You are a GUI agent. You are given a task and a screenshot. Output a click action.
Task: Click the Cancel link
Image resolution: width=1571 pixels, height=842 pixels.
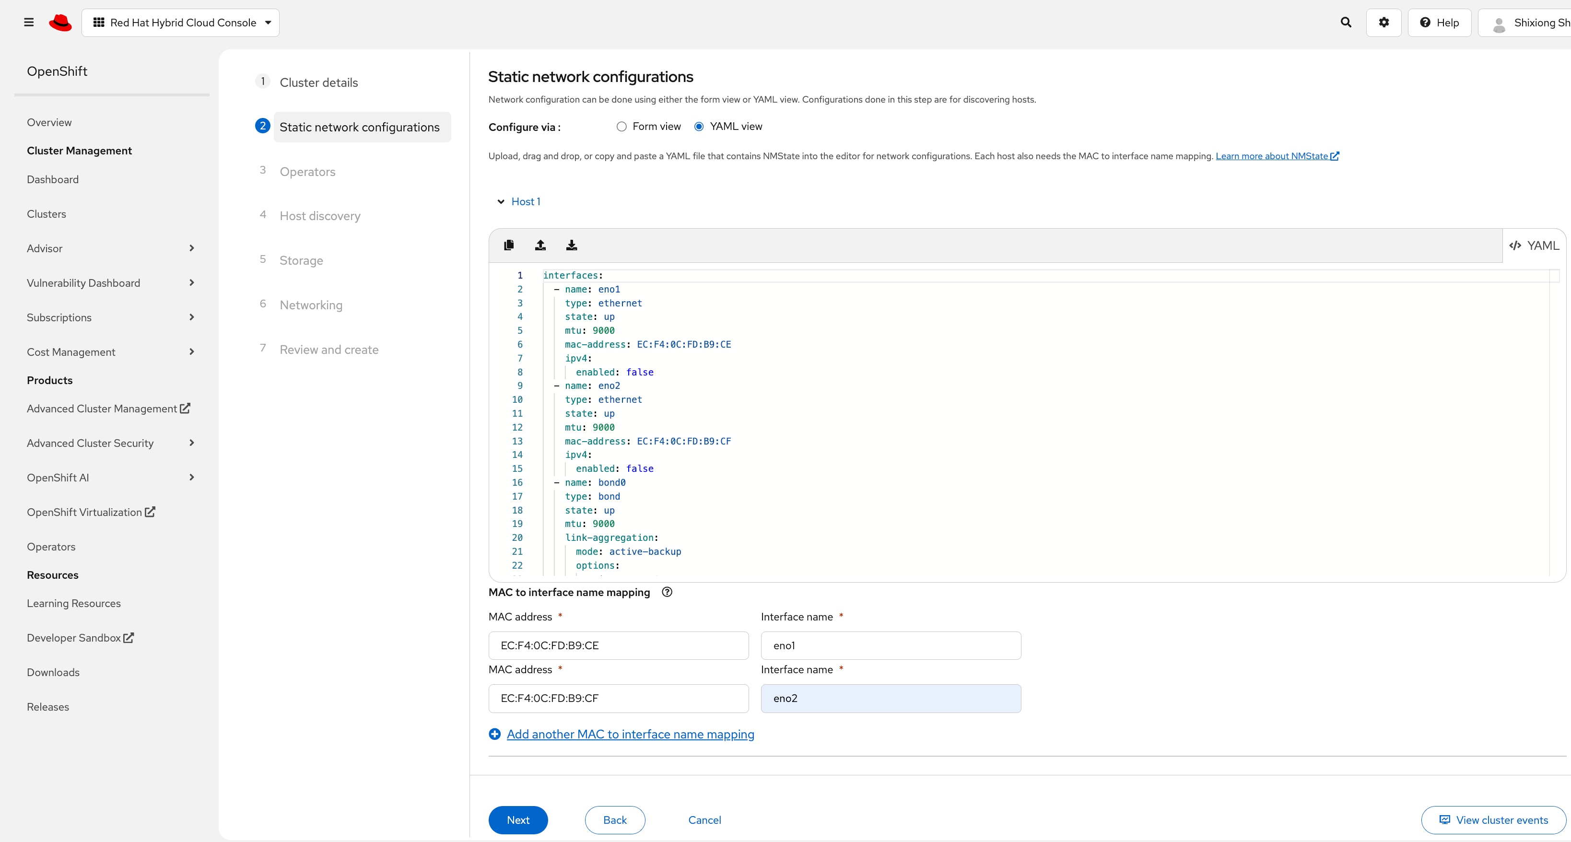click(704, 820)
